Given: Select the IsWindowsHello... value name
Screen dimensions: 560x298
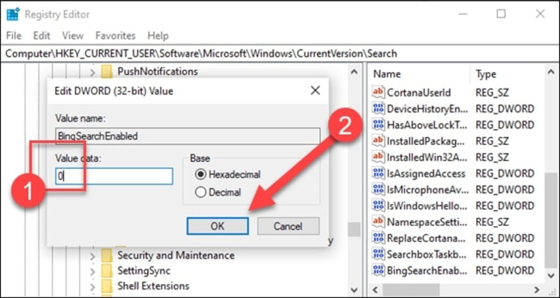Looking at the screenshot, I should point(427,206).
